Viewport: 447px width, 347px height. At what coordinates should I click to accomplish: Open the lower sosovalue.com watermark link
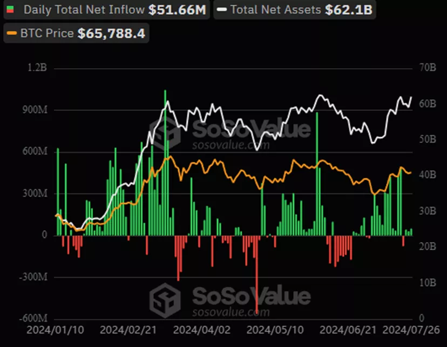coord(231,312)
